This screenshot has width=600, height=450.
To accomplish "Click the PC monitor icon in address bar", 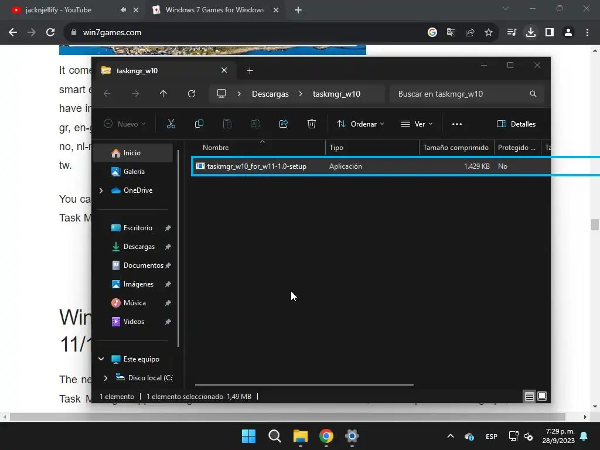I will (x=221, y=94).
